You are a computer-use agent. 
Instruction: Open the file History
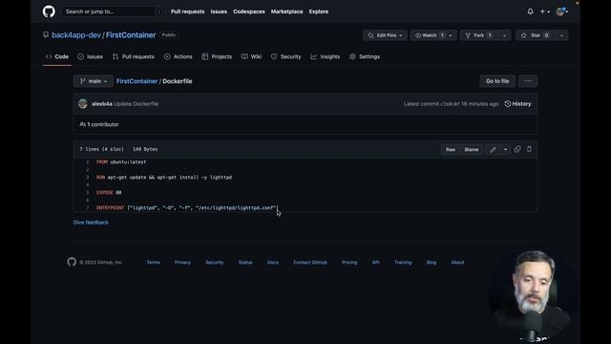517,104
